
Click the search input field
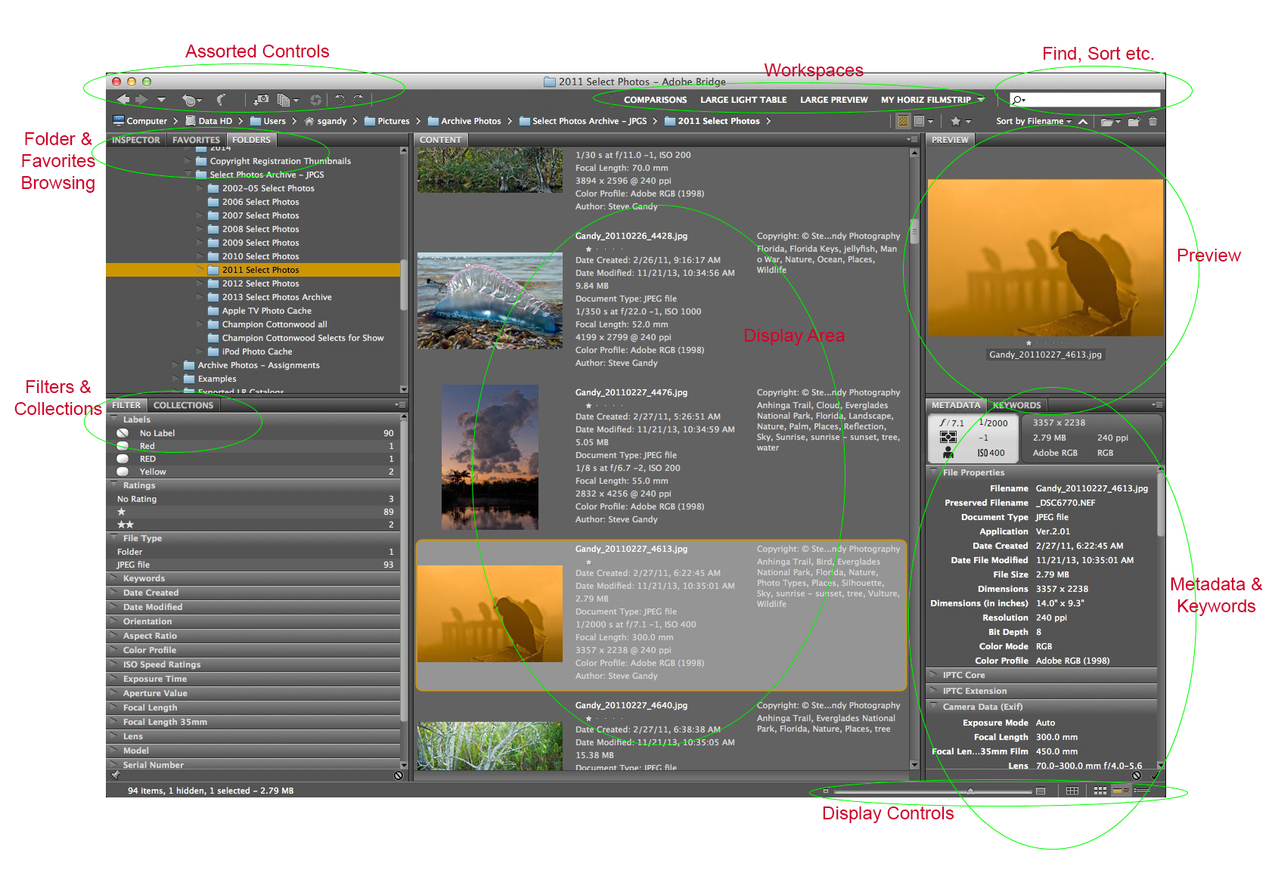tap(1084, 100)
